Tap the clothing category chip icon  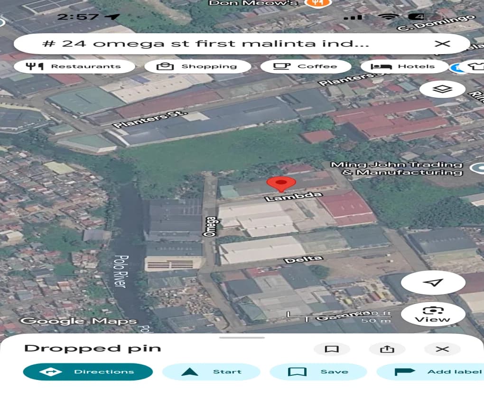[476, 66]
